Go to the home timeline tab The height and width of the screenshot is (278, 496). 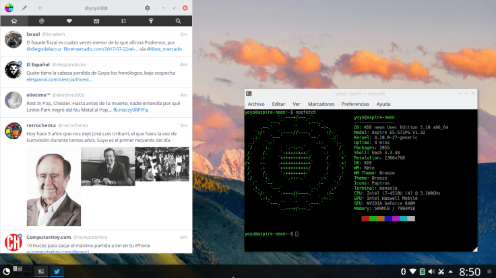pyautogui.click(x=14, y=21)
